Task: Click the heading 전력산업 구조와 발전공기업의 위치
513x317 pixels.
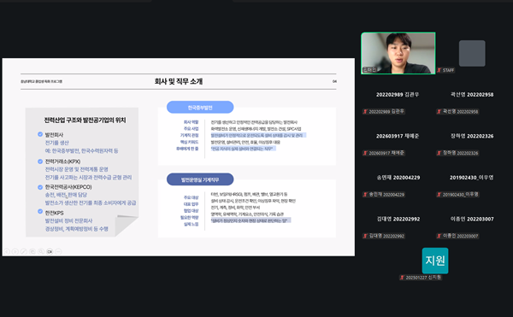Action: pyautogui.click(x=85, y=120)
